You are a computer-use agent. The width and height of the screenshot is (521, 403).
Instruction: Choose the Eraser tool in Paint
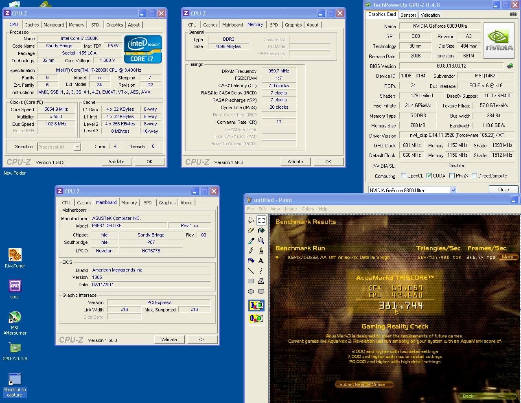tap(251, 230)
